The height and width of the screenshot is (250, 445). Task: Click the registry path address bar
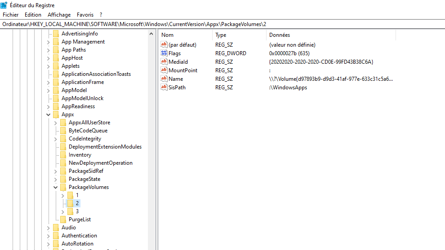pos(222,24)
